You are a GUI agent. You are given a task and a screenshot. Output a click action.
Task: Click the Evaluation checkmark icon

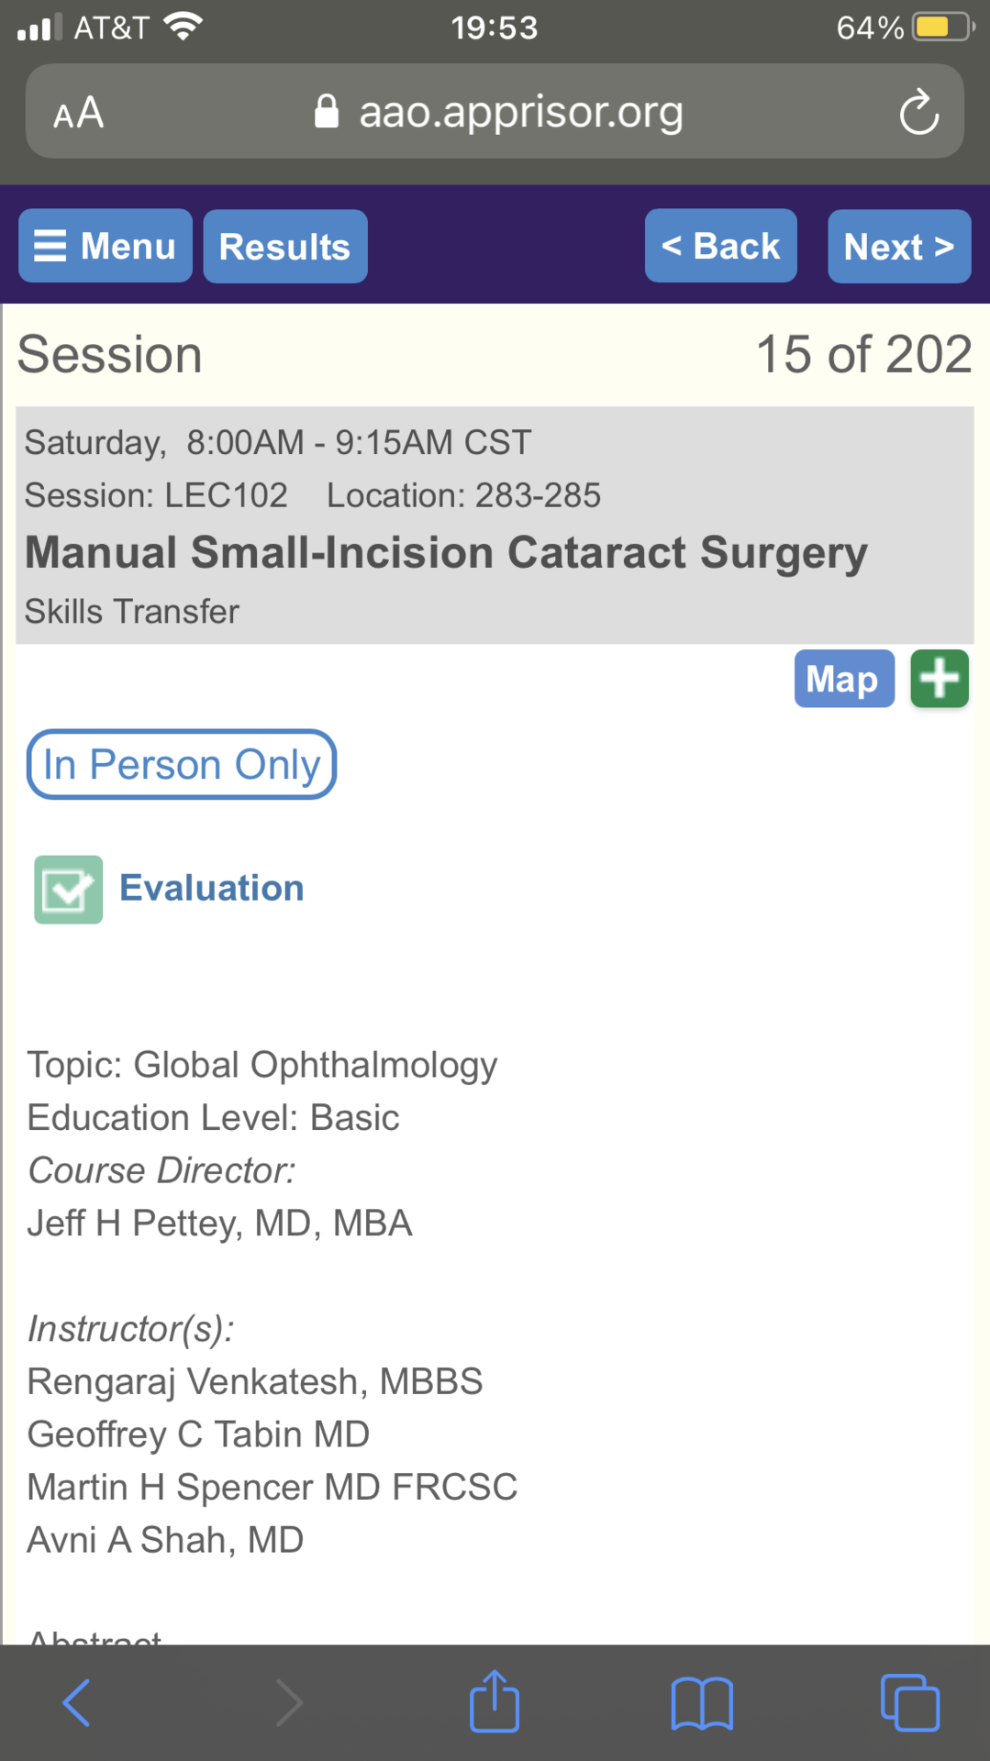pyautogui.click(x=69, y=890)
